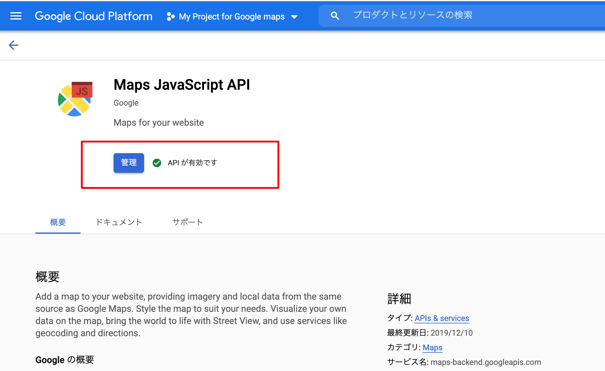Screen dimensions: 605x371
Task: Open the APIs & services link
Action: point(442,318)
